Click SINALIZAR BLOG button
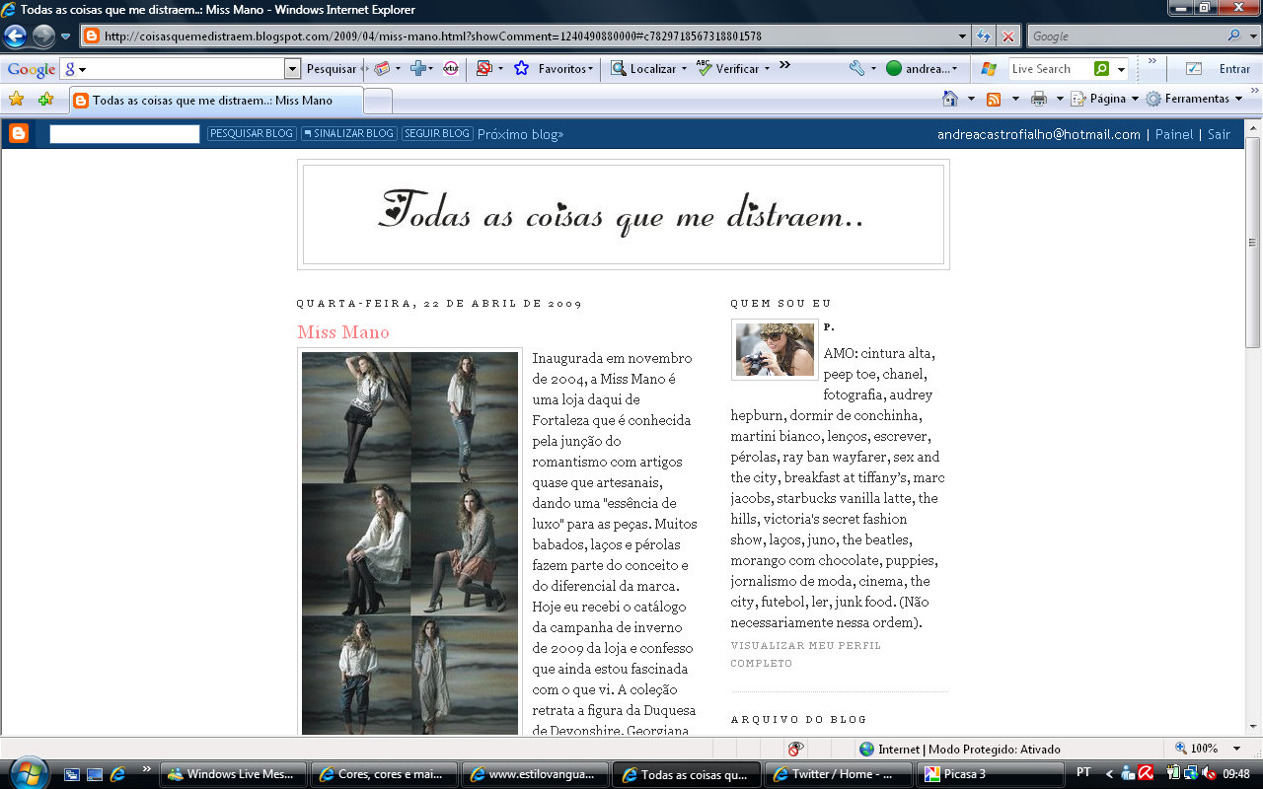The height and width of the screenshot is (789, 1263). [349, 133]
